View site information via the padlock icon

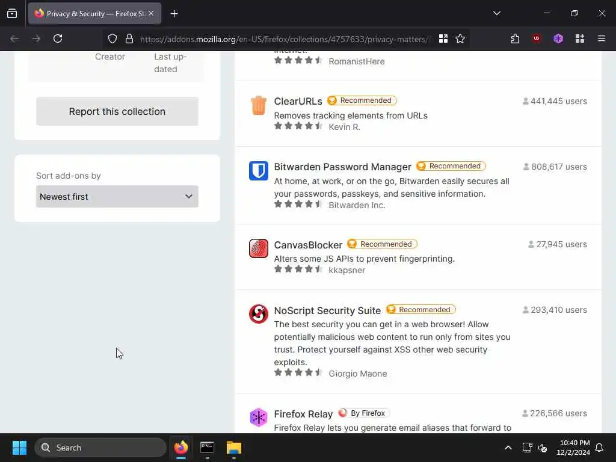point(129,38)
